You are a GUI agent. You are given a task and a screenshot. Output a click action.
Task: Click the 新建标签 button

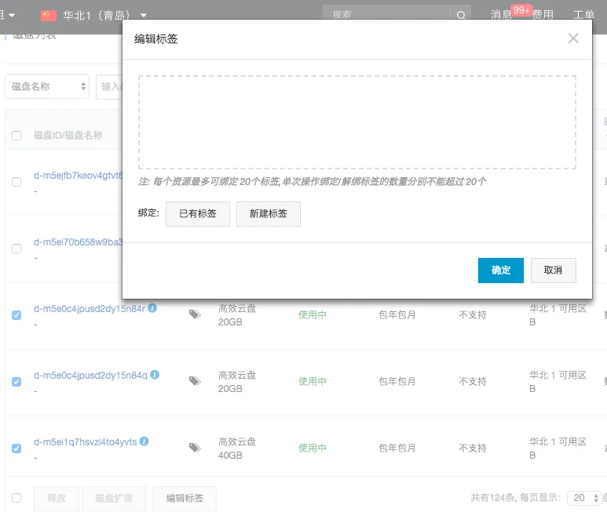[x=269, y=214]
